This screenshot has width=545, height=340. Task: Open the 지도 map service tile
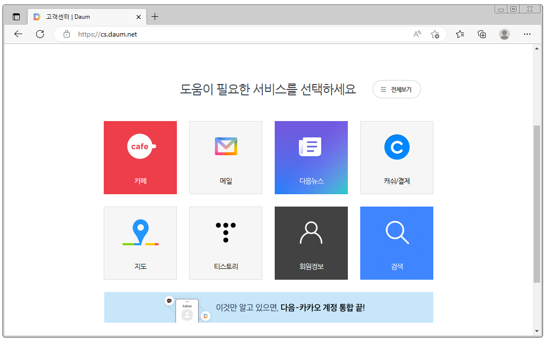coord(140,243)
